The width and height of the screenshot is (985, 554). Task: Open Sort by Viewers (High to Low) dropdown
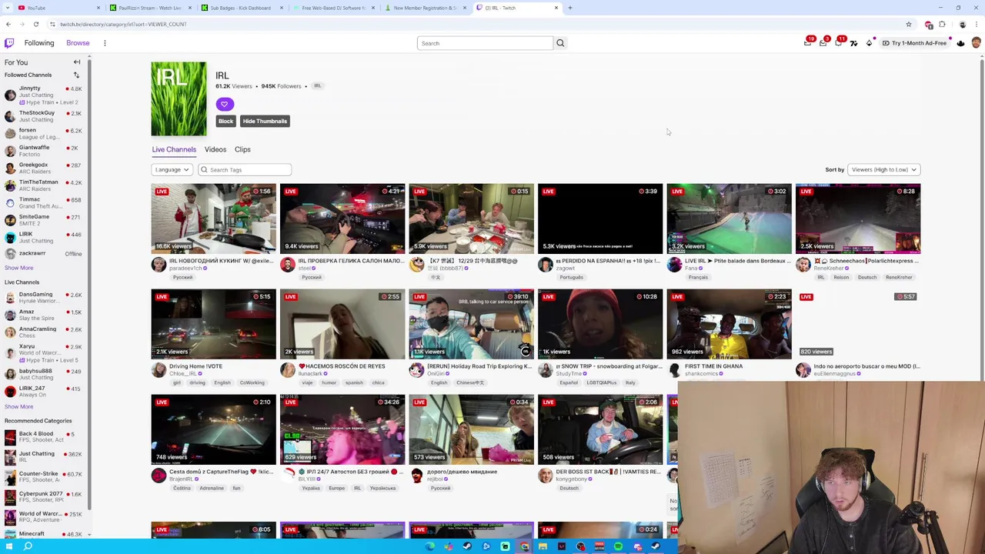[x=883, y=169]
